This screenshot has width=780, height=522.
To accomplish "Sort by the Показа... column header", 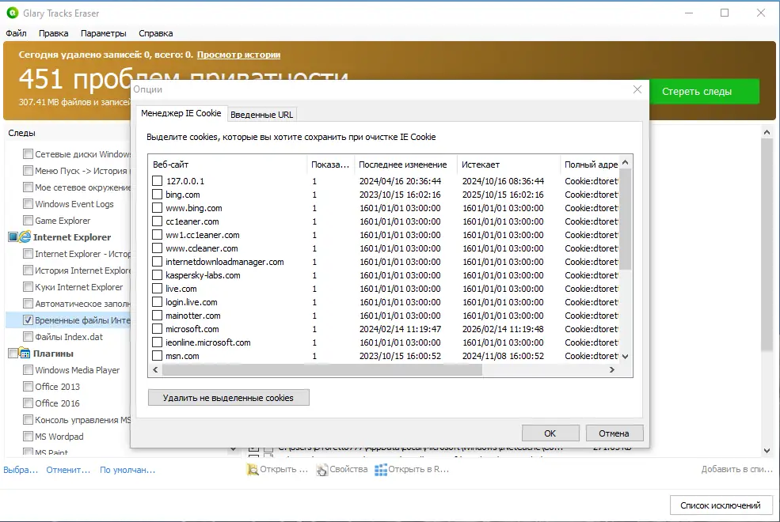I will (331, 165).
